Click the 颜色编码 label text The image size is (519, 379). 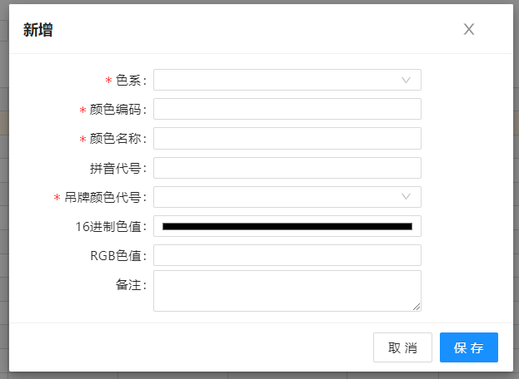click(118, 110)
